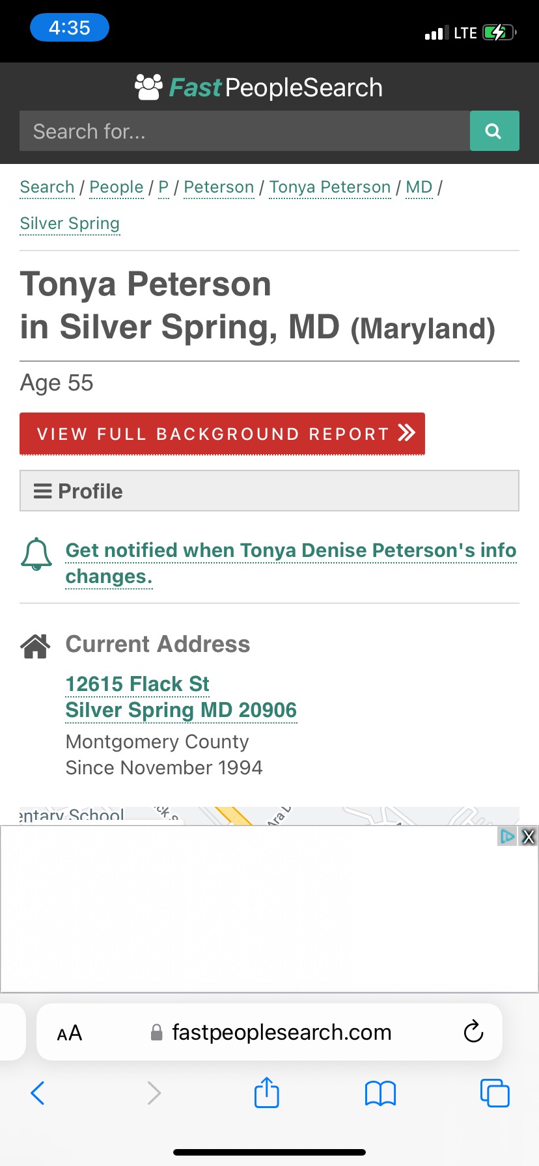Open the AA text size menu
This screenshot has height=1166, width=539.
click(70, 1033)
